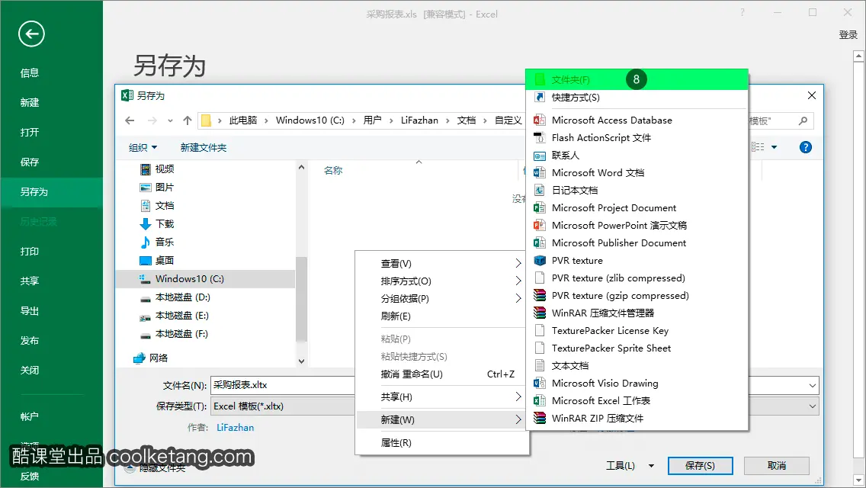This screenshot has width=866, height=488.
Task: Click the 下载 download arrow icon
Action: [x=146, y=224]
